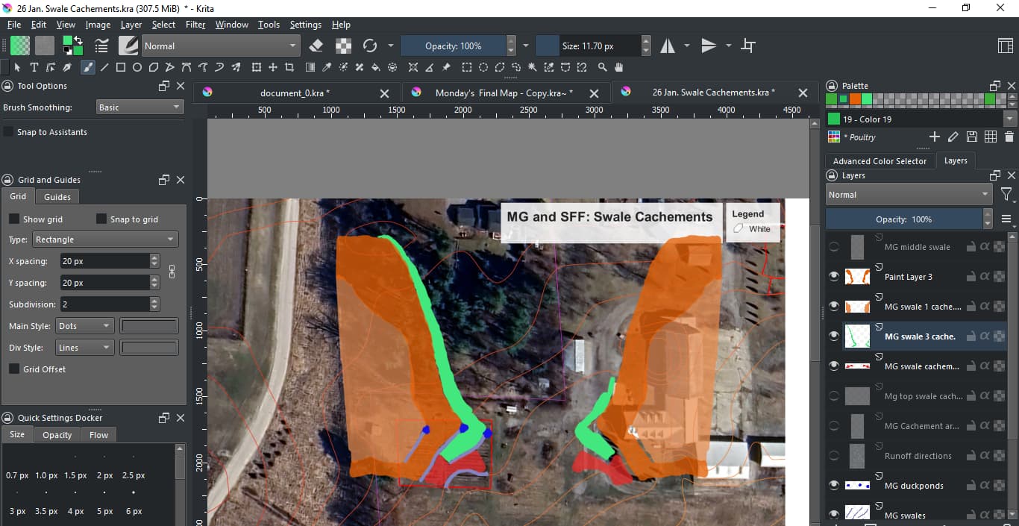
Task: Delete palette color with trash icon
Action: (1009, 137)
